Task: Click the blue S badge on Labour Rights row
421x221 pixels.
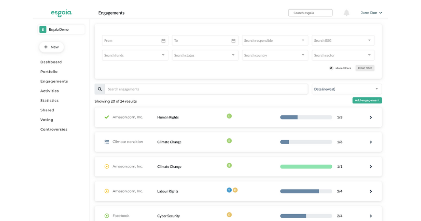Action: coord(229,190)
